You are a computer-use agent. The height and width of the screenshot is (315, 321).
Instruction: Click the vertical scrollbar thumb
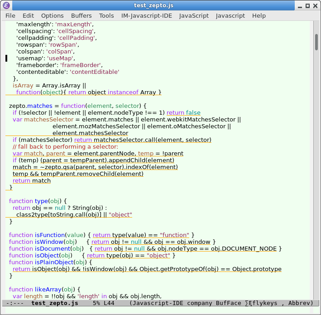[x=316, y=42]
